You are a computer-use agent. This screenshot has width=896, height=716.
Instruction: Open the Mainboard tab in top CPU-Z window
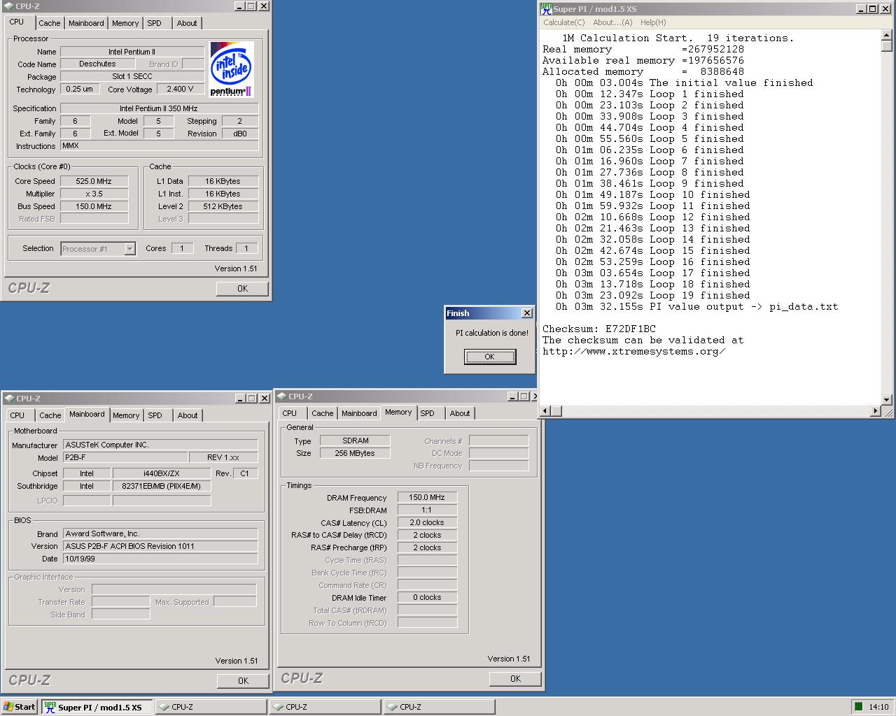[86, 23]
